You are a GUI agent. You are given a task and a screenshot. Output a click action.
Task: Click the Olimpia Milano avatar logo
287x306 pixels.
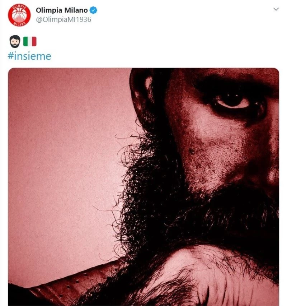[19, 14]
